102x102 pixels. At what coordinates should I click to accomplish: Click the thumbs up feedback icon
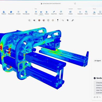(x=94, y=97)
